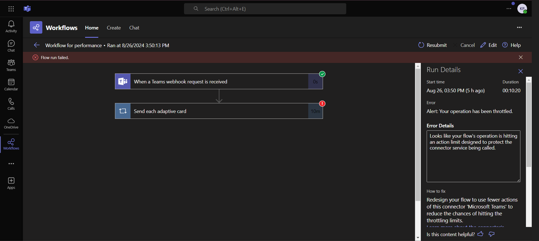Click the Error Details resize handle

click(x=519, y=180)
